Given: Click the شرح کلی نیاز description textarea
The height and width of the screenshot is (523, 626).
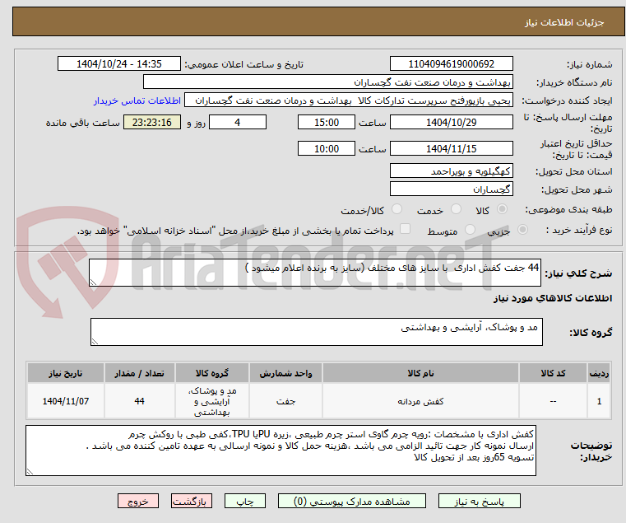Looking at the screenshot, I should pyautogui.click(x=314, y=273).
